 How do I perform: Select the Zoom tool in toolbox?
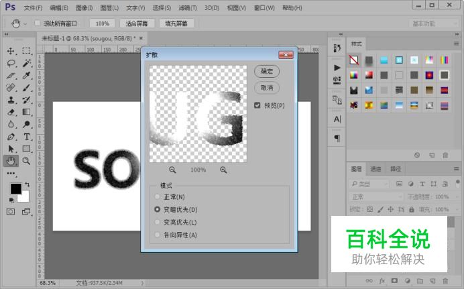click(27, 161)
